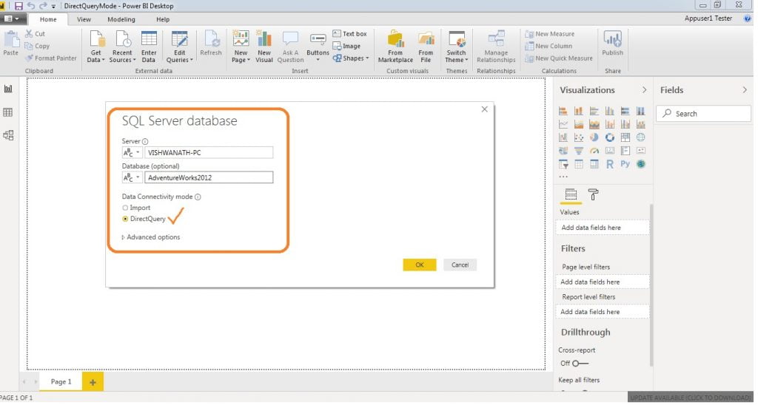Viewport: 758px width, 405px height.
Task: Click the save icon in title bar
Action: [19, 6]
